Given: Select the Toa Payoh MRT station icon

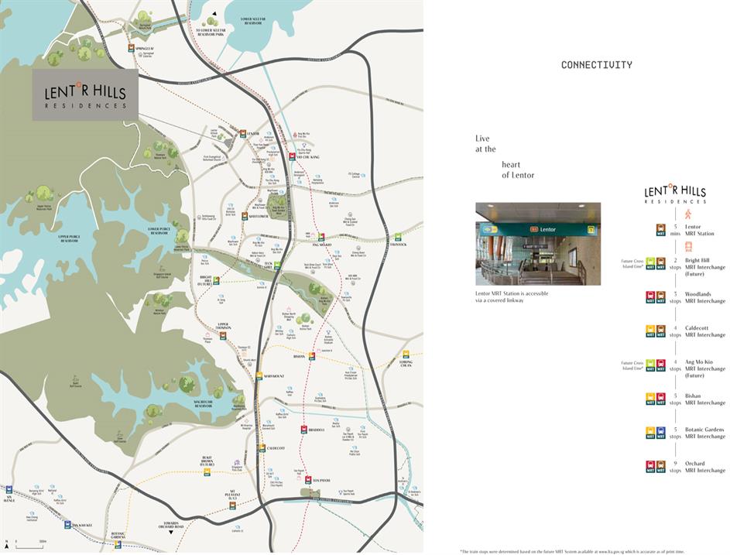Looking at the screenshot, I should (308, 481).
